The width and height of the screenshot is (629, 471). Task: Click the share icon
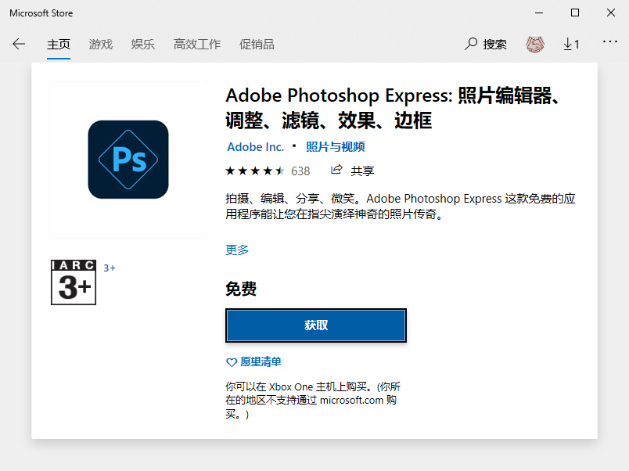(x=336, y=170)
